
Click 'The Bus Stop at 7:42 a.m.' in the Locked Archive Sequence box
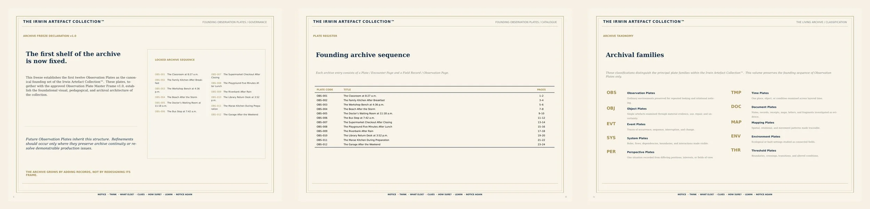[x=182, y=112]
